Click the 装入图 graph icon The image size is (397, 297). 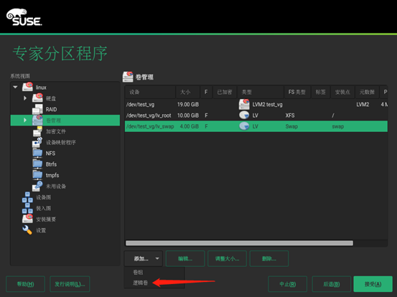[x=27, y=208]
